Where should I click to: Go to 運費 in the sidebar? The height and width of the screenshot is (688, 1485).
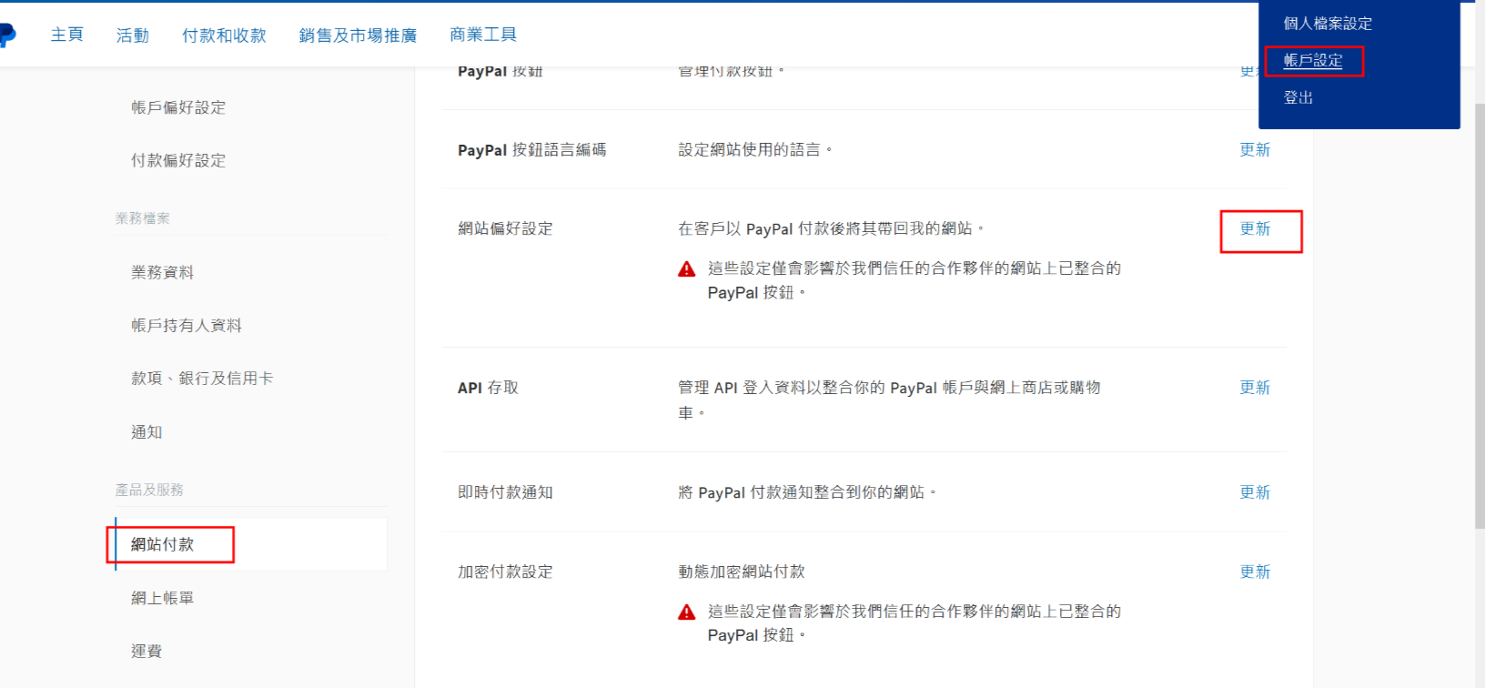coord(146,651)
